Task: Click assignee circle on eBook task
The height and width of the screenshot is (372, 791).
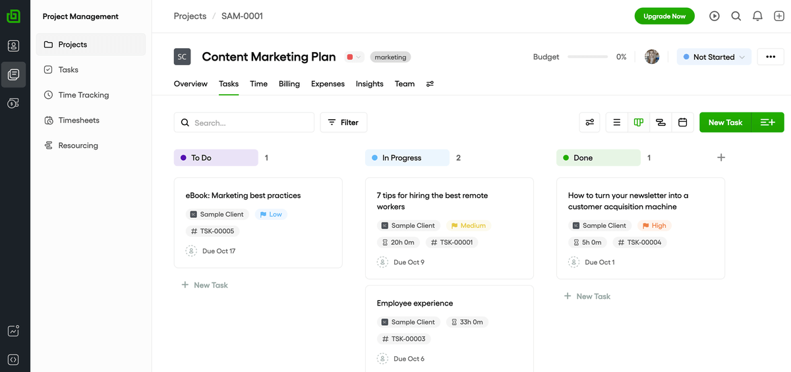Action: coord(191,251)
